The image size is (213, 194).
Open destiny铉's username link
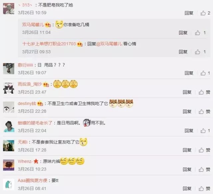click(27, 104)
